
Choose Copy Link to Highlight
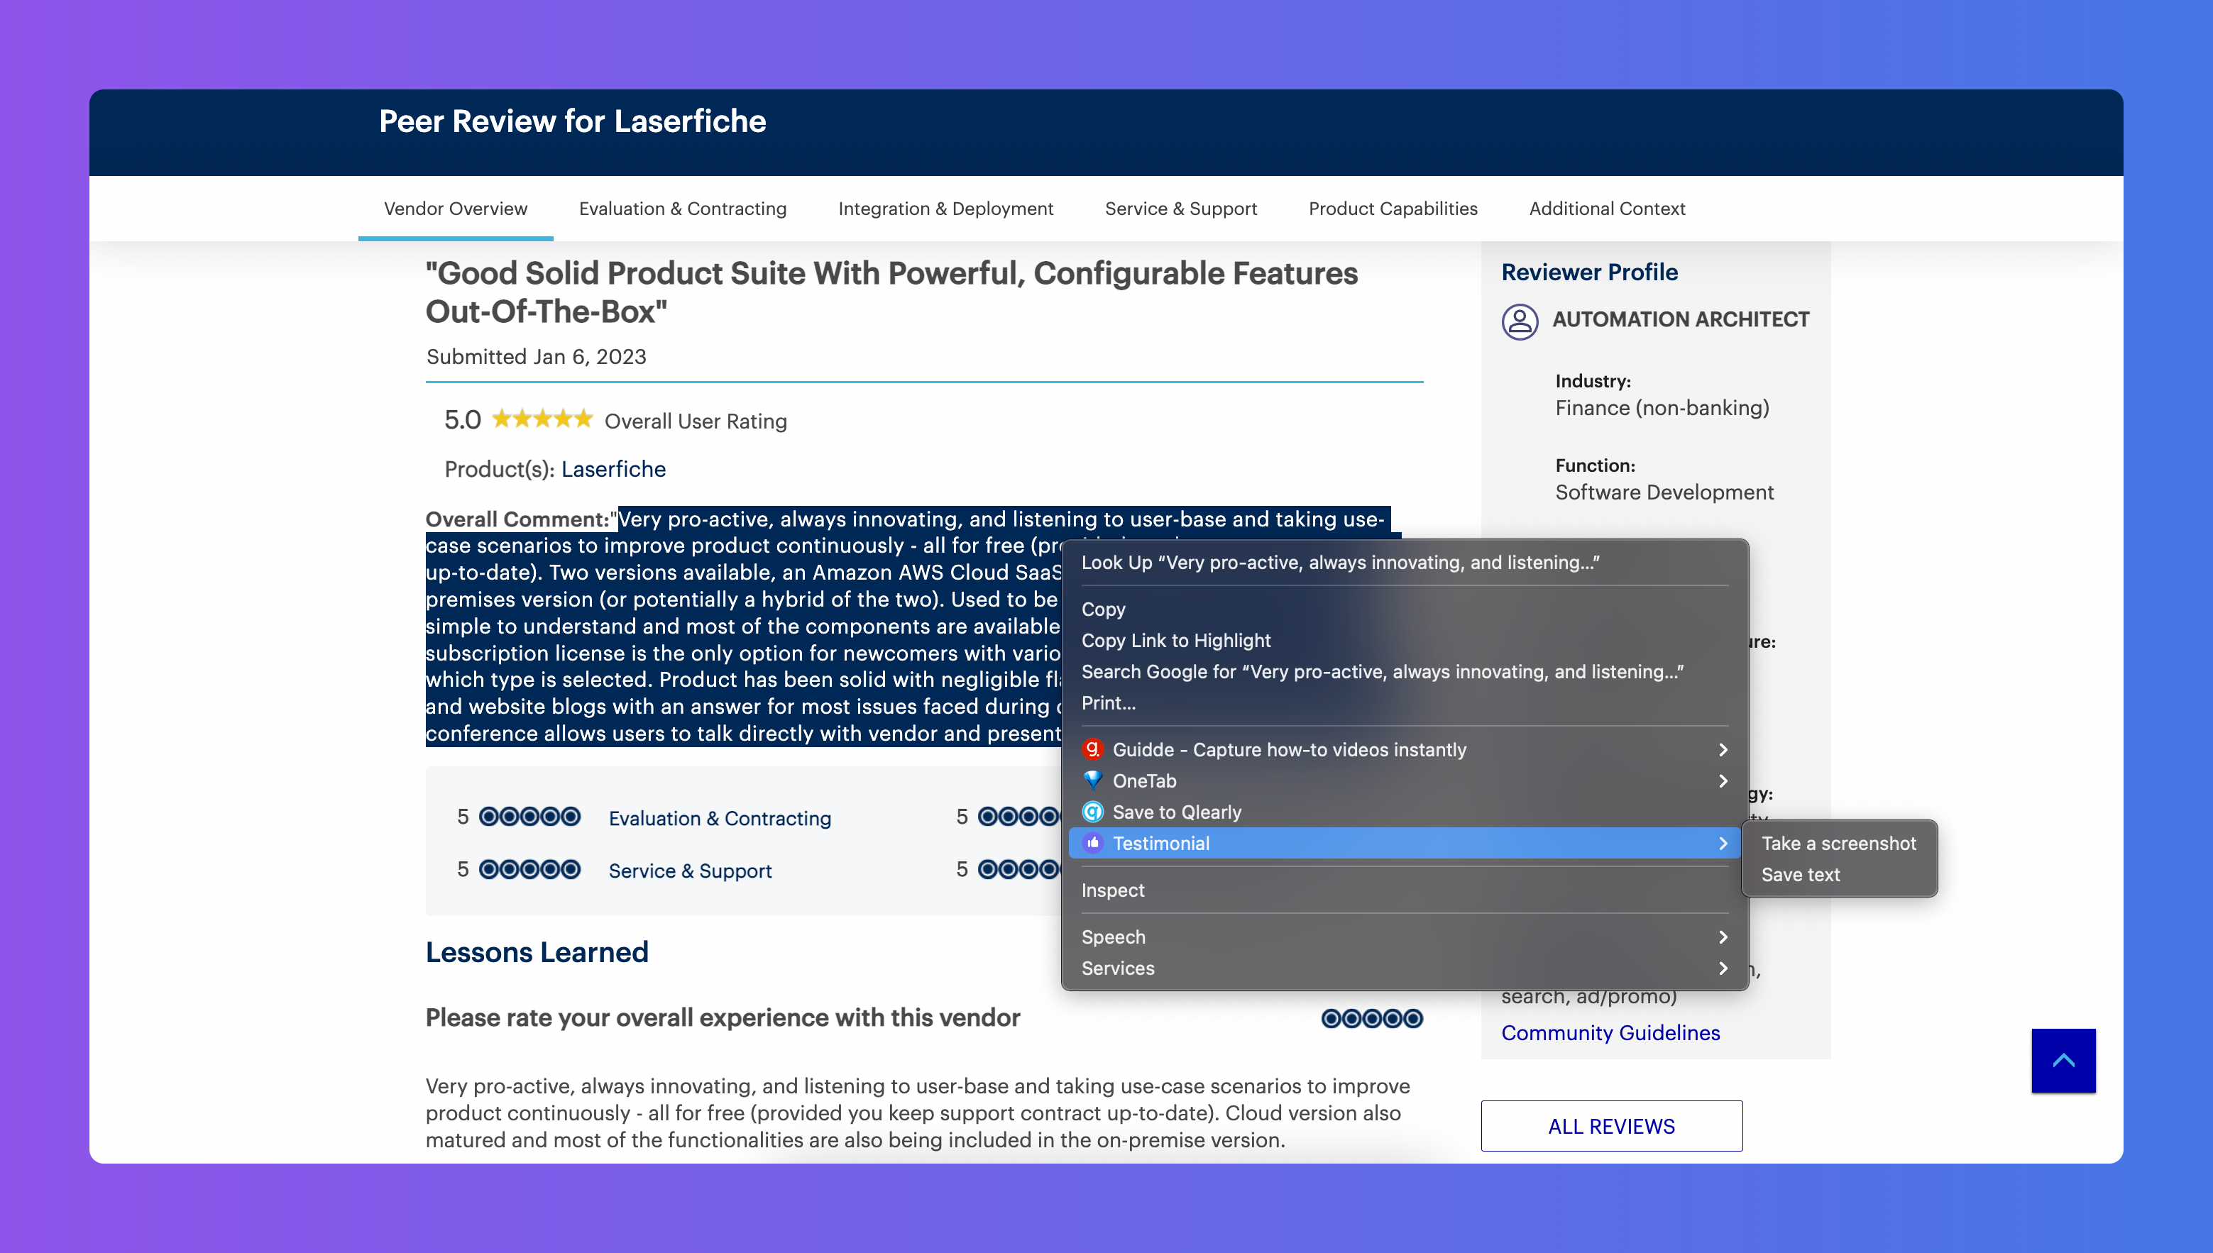pyautogui.click(x=1405, y=640)
